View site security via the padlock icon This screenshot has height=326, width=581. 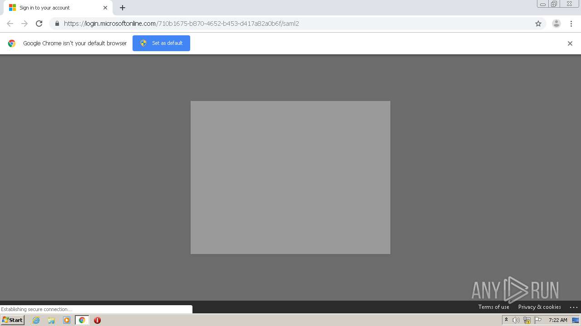pyautogui.click(x=57, y=24)
